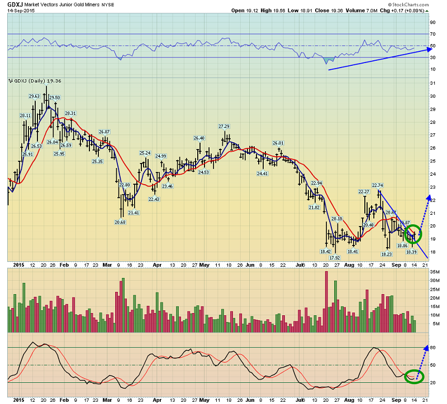This screenshot has height=404, width=447.
Task: Click the 28.31 price label
Action: pos(70,113)
